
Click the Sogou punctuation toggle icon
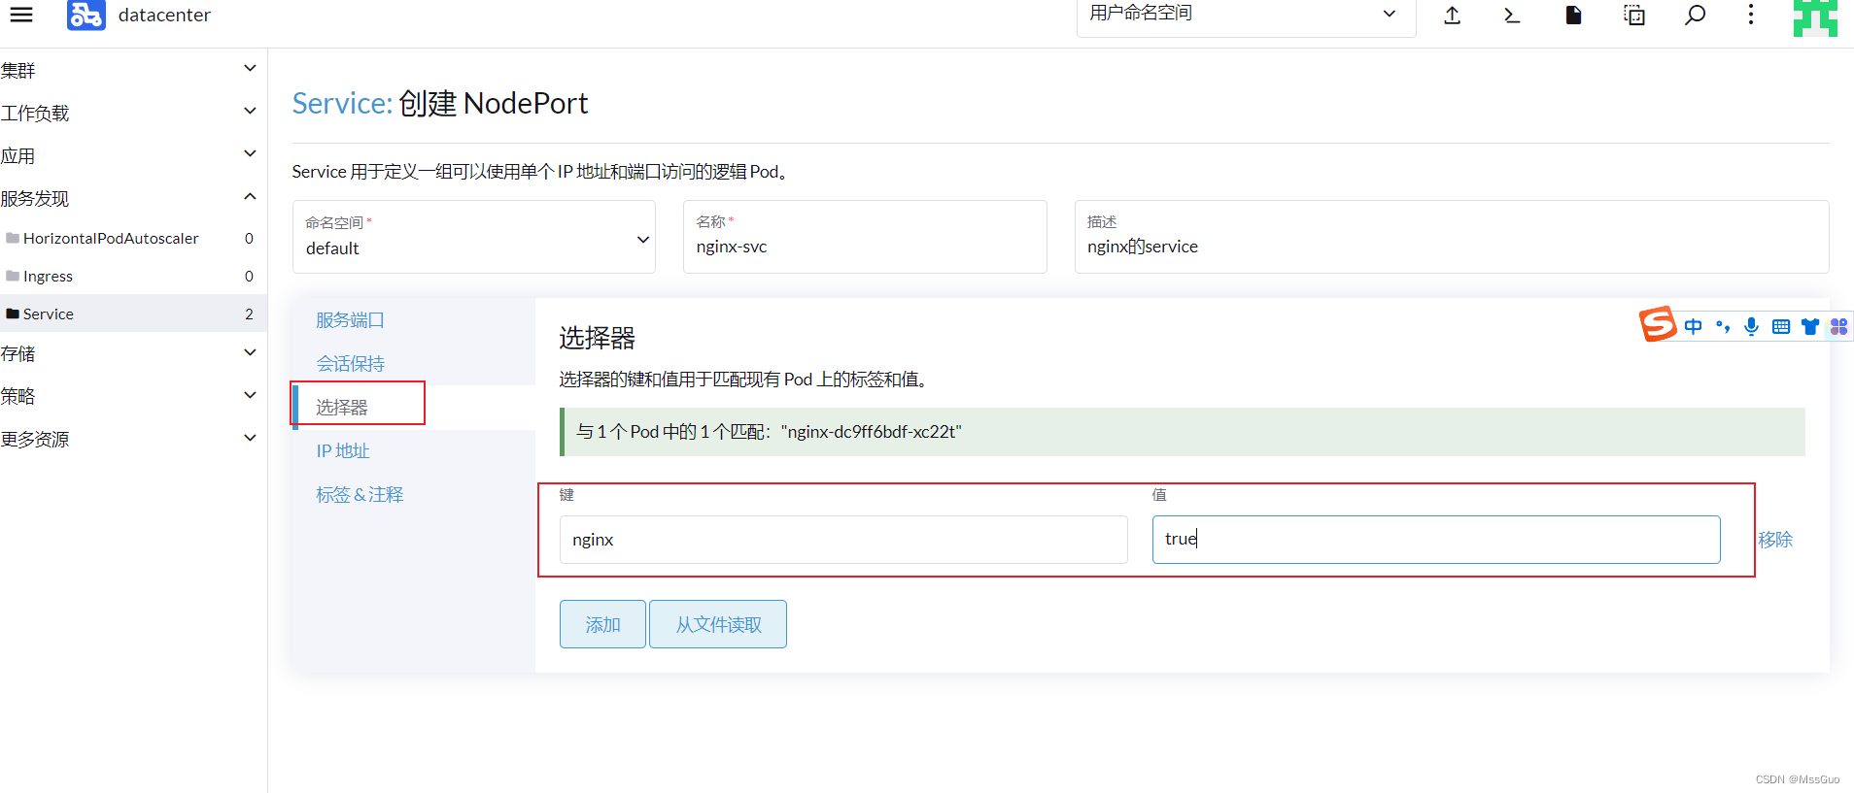(1723, 326)
